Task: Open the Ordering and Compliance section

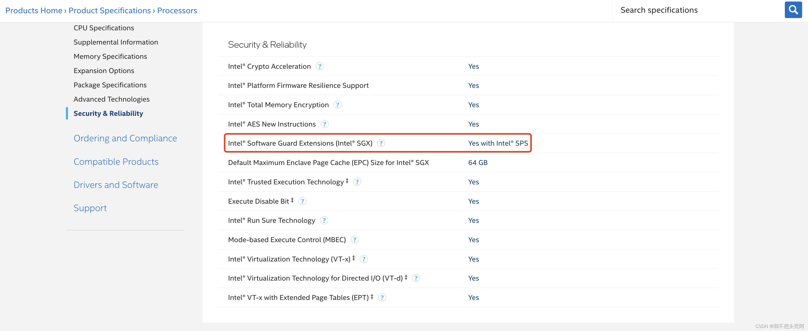Action: click(x=125, y=138)
